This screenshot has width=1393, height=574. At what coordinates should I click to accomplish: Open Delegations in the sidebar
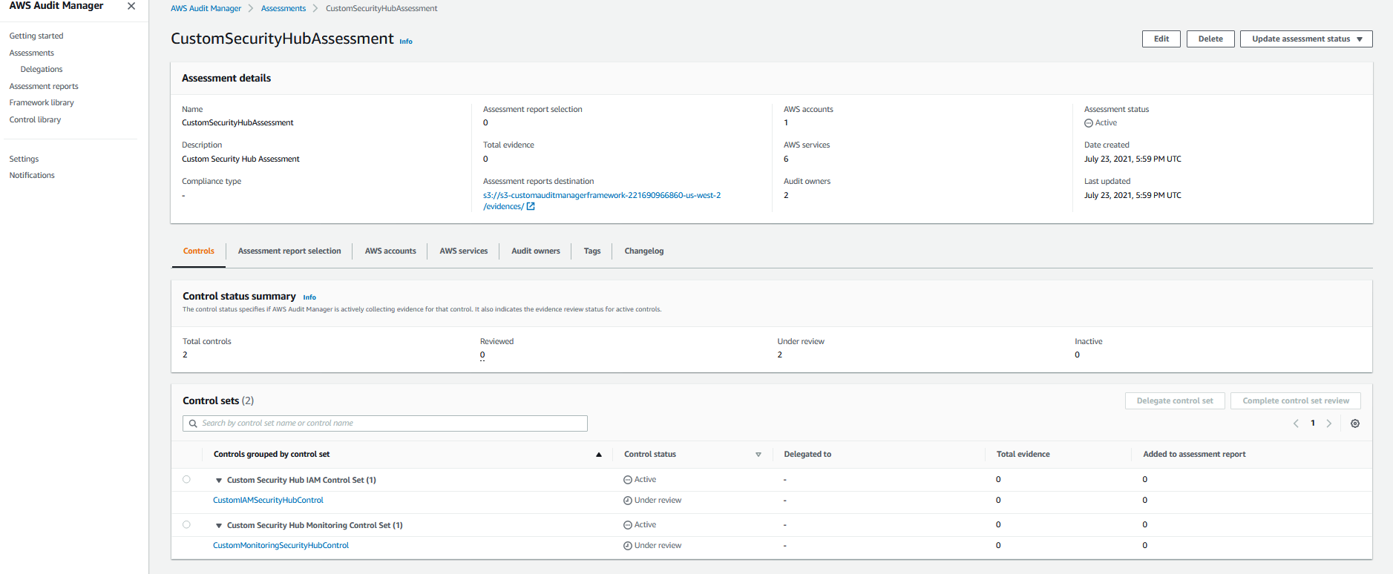point(42,70)
